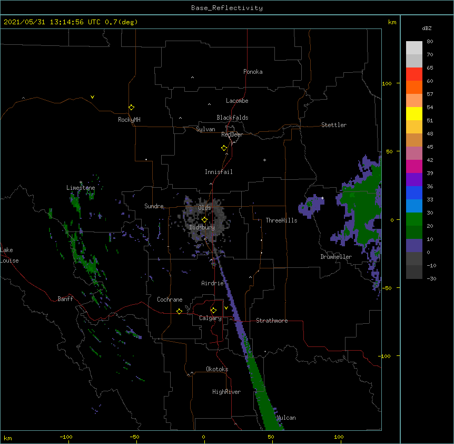Click the Sundre label
Viewport: 454px width, 444px height.
tap(154, 206)
